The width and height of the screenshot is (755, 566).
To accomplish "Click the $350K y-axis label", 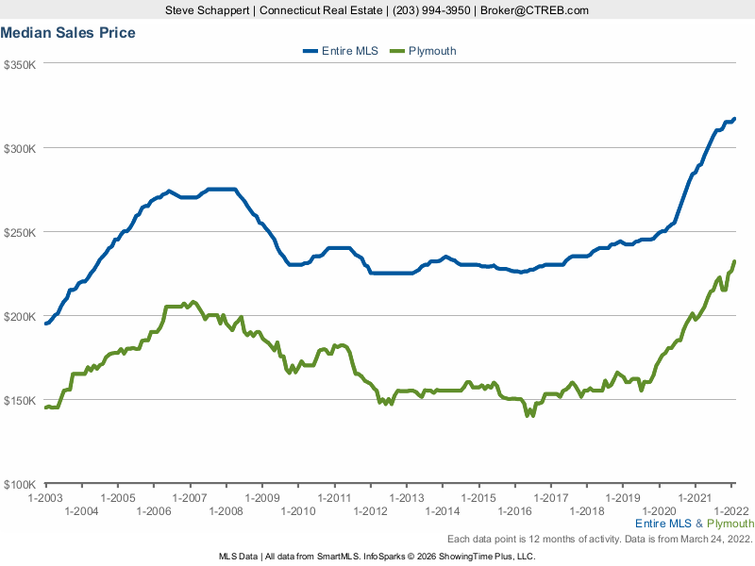I will (20, 65).
